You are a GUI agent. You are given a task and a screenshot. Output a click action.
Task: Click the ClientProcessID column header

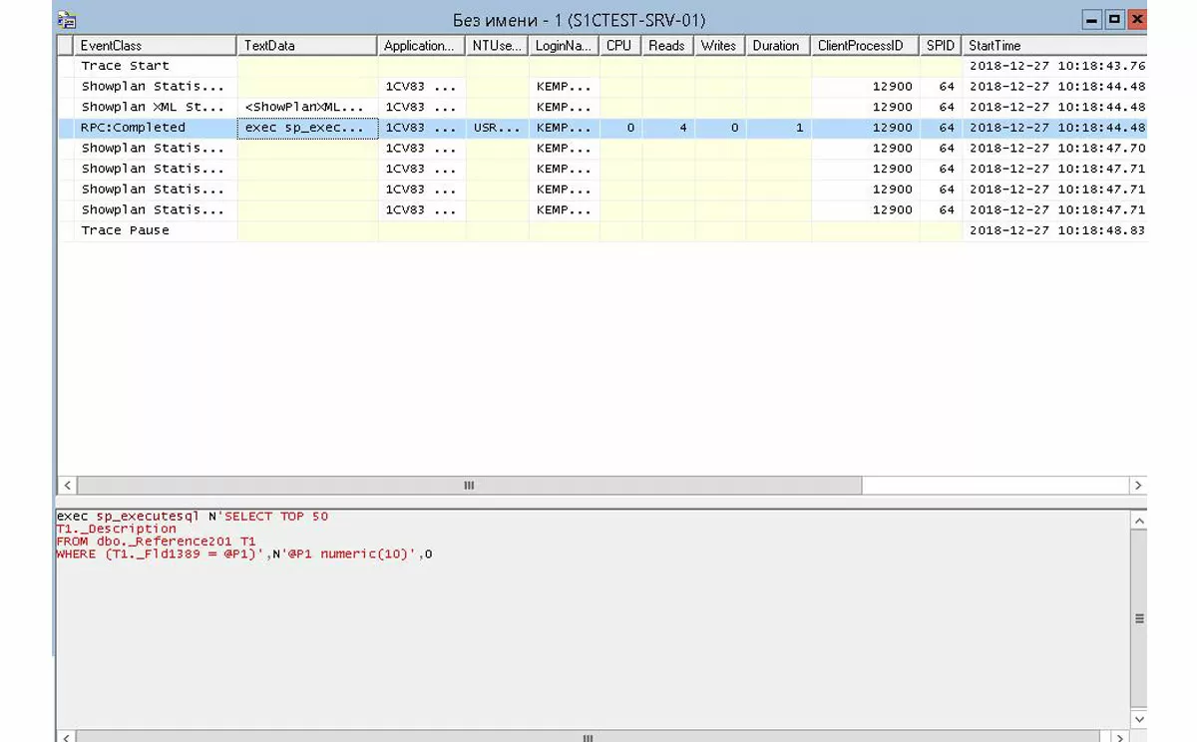click(865, 45)
